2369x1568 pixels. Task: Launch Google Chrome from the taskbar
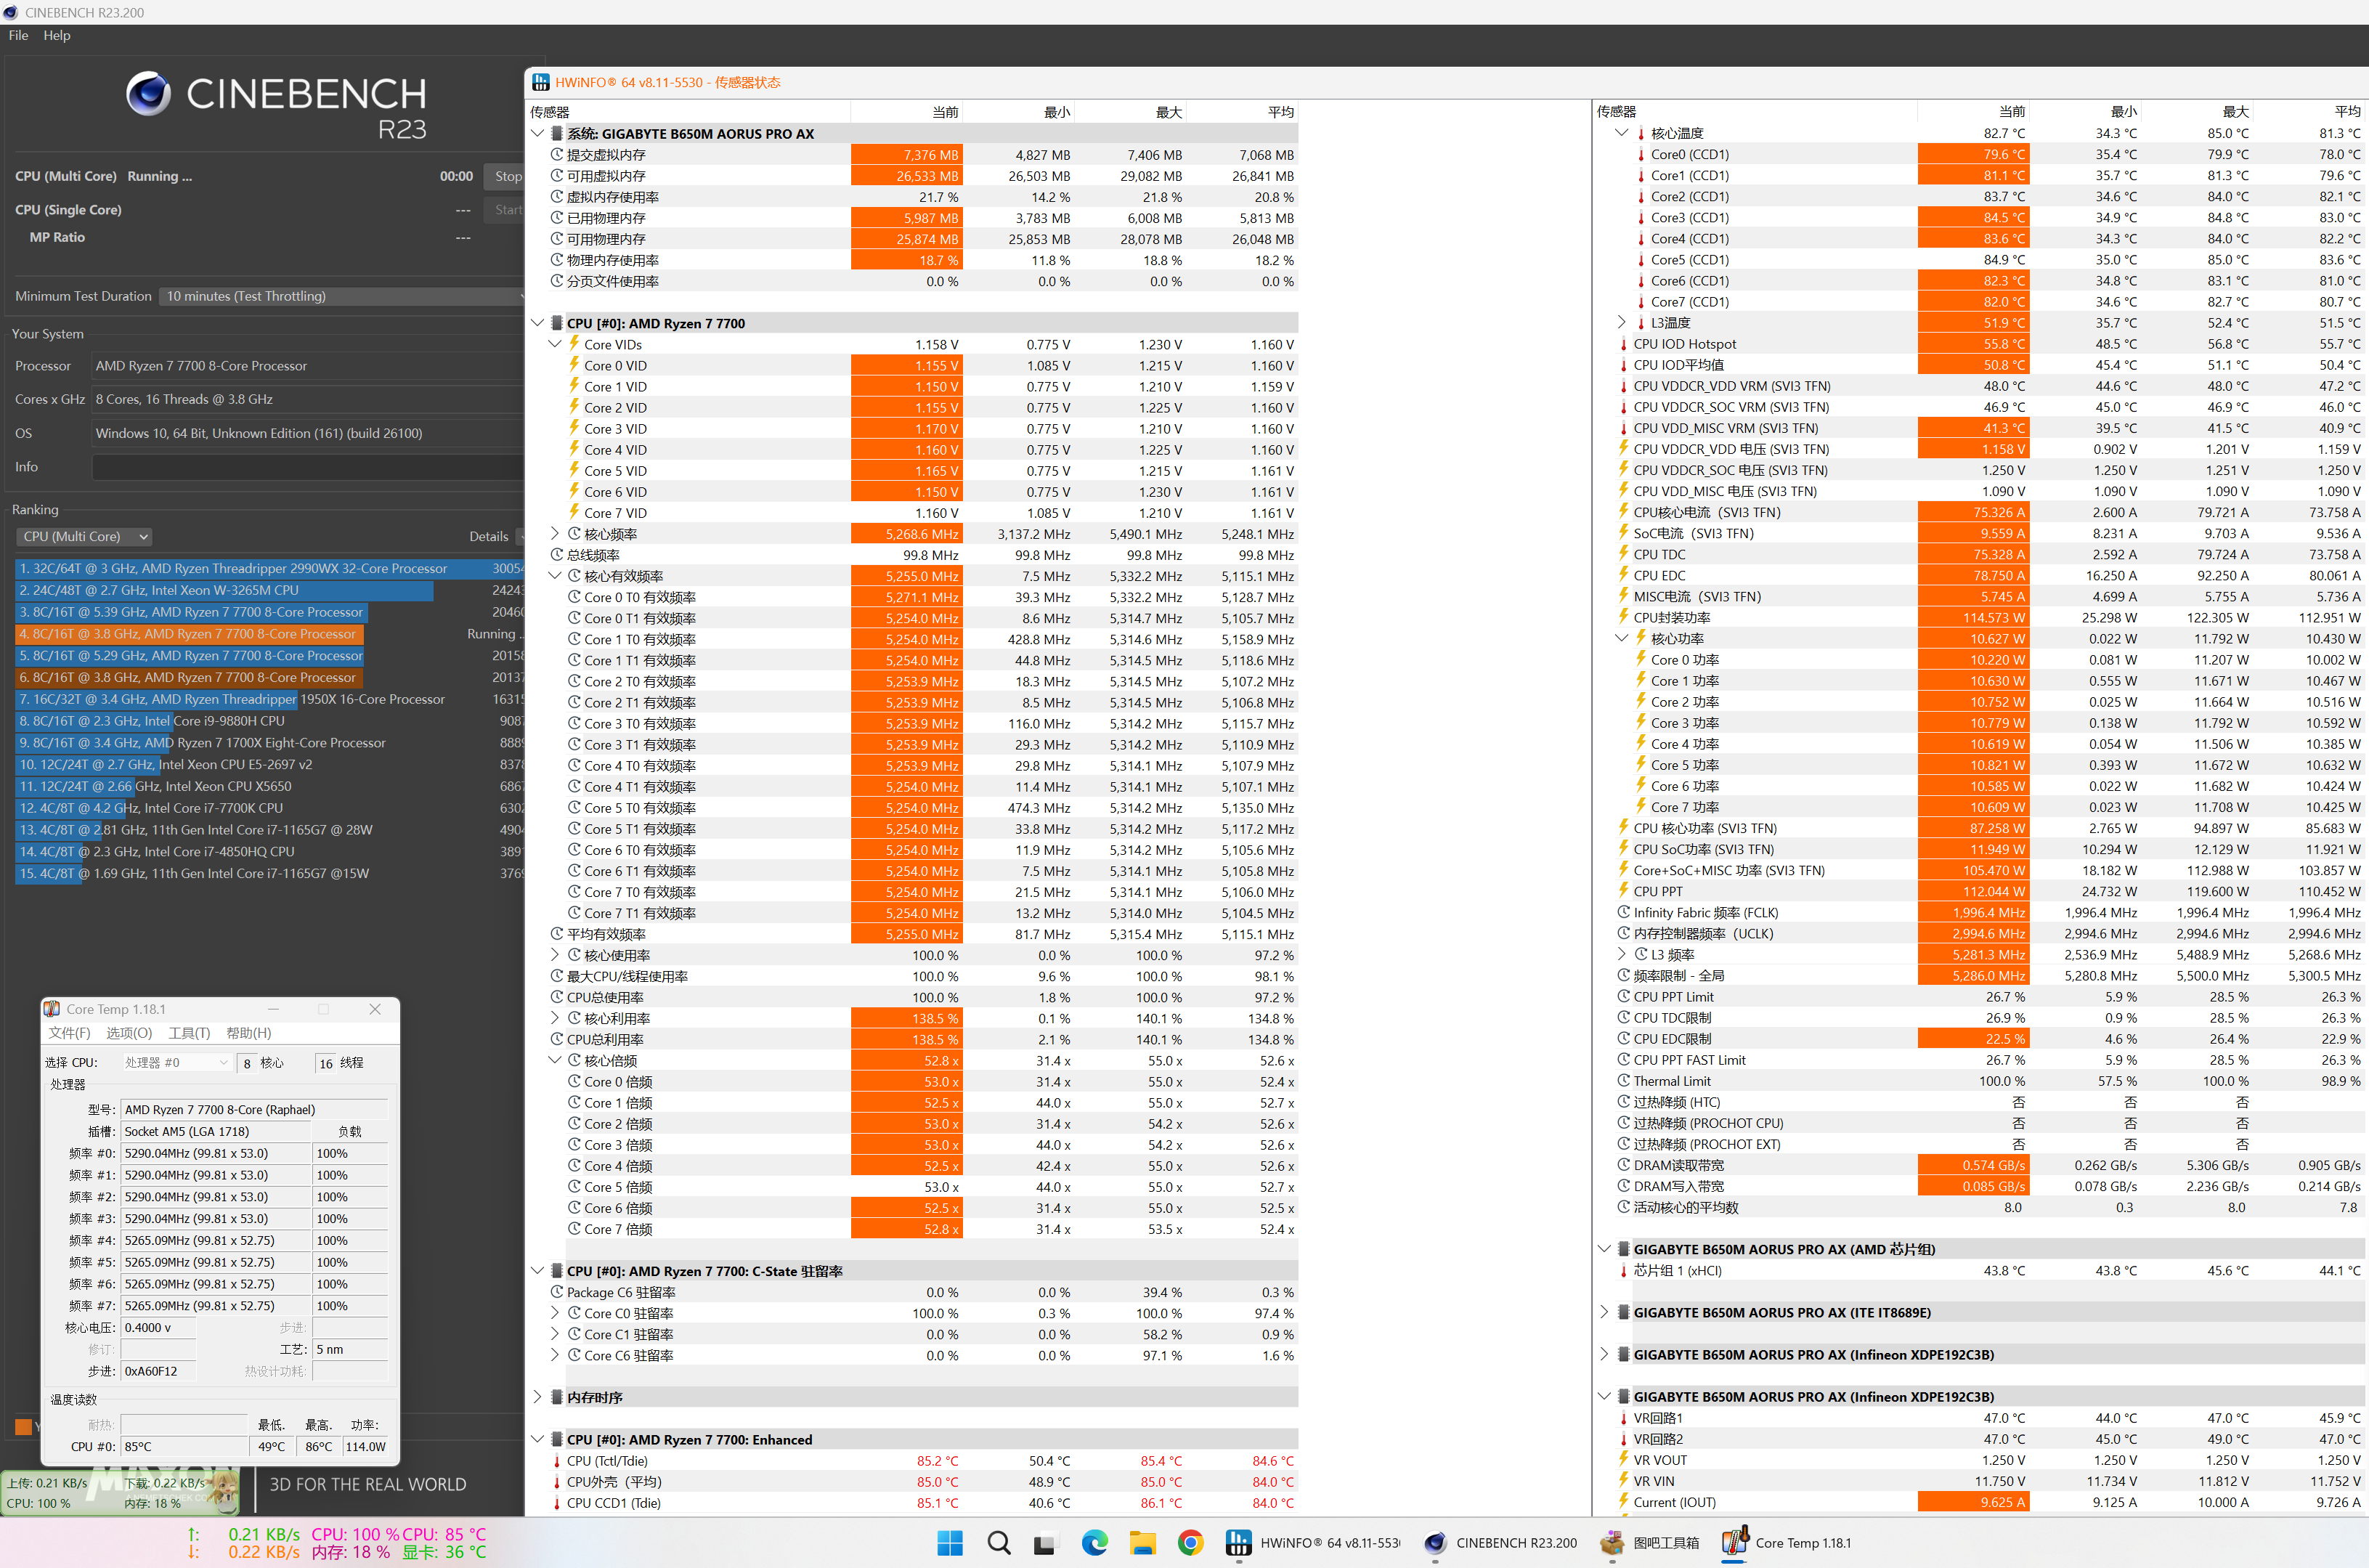(x=1190, y=1543)
